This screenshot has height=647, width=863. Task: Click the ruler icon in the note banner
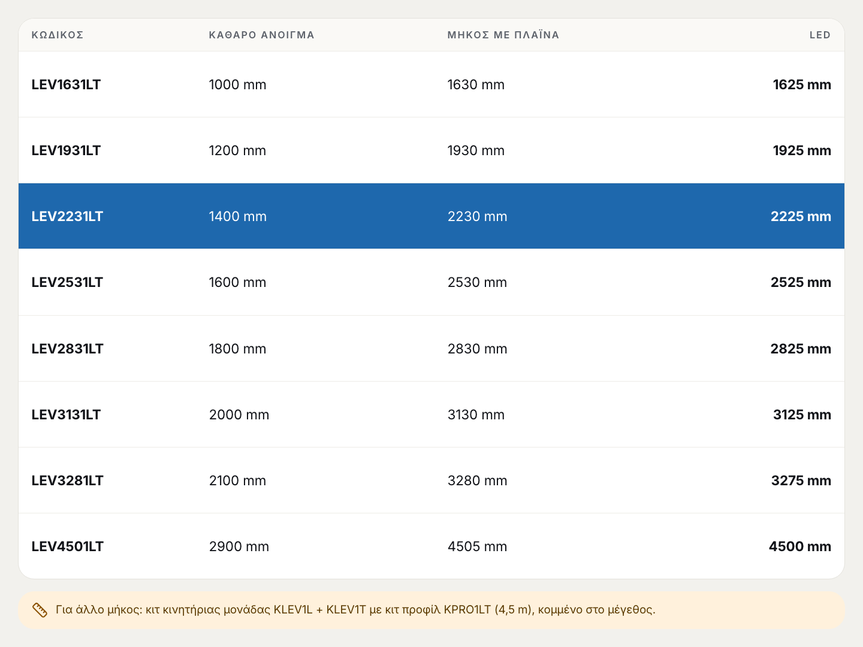pyautogui.click(x=40, y=610)
